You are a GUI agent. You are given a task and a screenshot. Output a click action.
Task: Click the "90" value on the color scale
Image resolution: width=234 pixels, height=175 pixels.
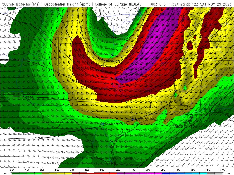(102, 170)
